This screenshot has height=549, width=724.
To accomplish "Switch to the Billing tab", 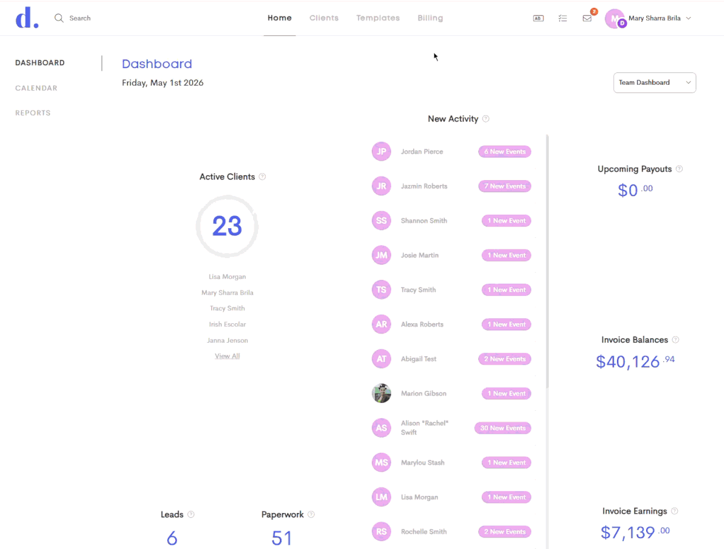I will (430, 18).
